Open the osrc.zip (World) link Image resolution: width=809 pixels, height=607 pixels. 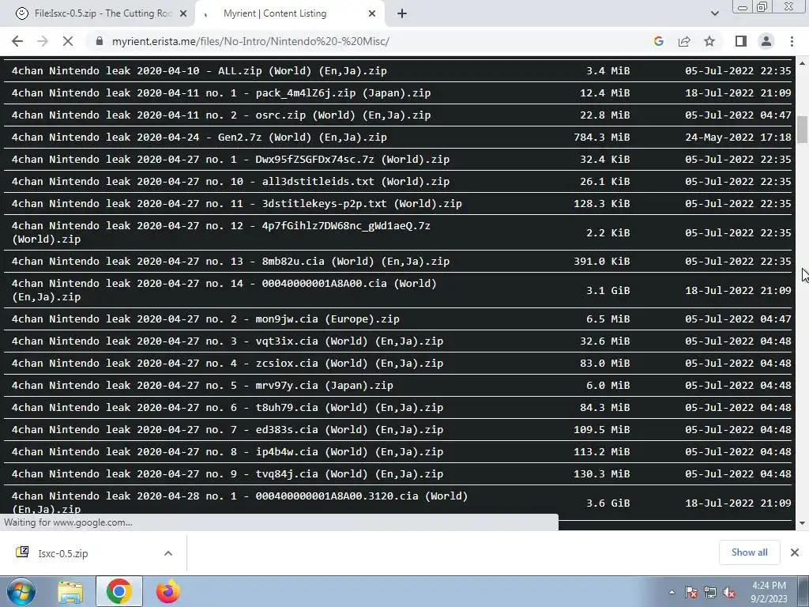(221, 115)
